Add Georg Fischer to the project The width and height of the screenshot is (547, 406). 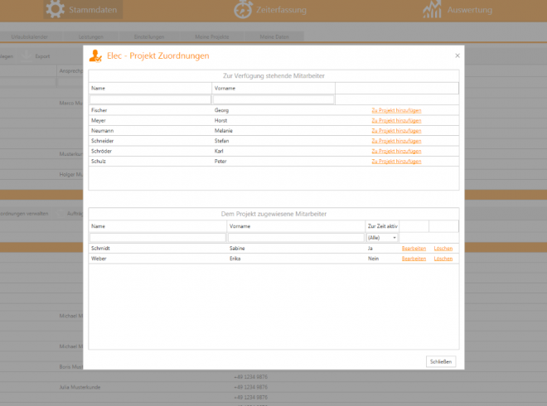pyautogui.click(x=396, y=110)
